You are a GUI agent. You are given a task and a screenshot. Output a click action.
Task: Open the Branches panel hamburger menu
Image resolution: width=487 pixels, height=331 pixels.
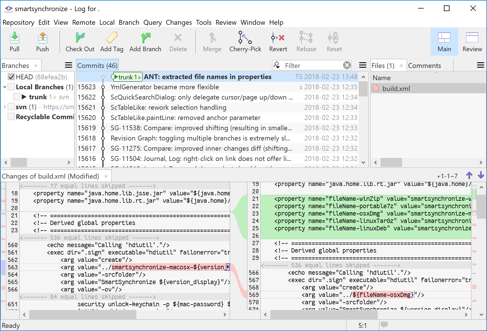click(x=68, y=65)
